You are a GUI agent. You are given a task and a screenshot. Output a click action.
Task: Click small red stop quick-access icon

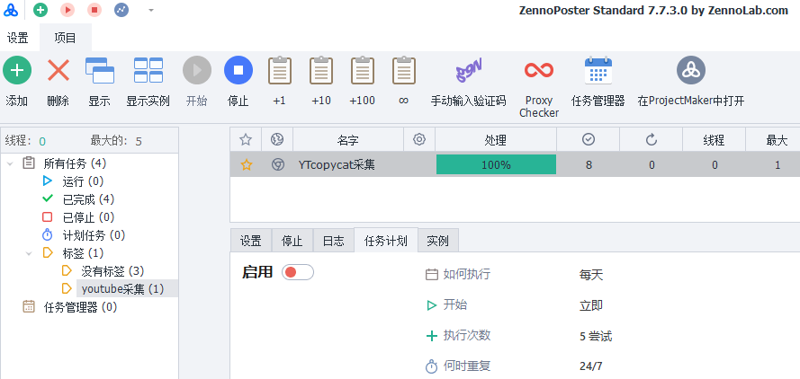(94, 10)
